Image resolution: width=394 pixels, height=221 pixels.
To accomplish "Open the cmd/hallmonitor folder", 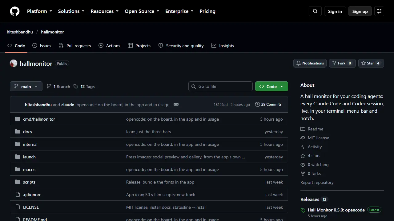I will click(x=39, y=119).
